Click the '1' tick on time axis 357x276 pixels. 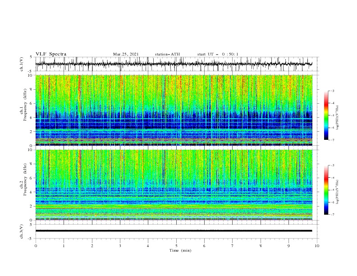click(x=64, y=246)
